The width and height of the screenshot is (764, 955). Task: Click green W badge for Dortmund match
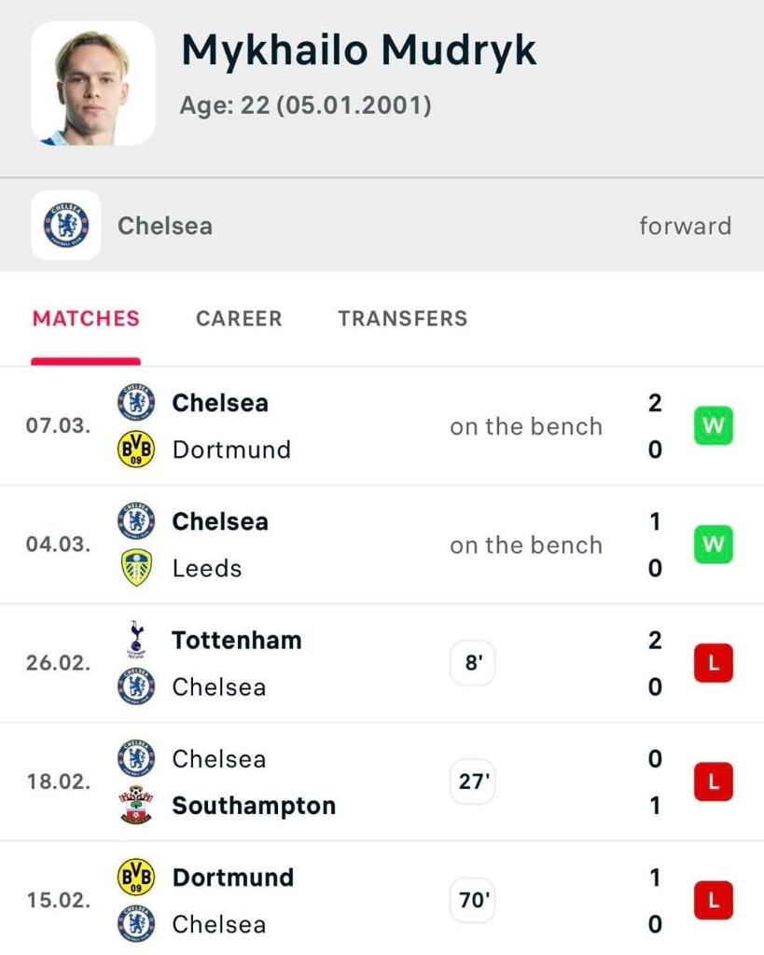pos(714,427)
